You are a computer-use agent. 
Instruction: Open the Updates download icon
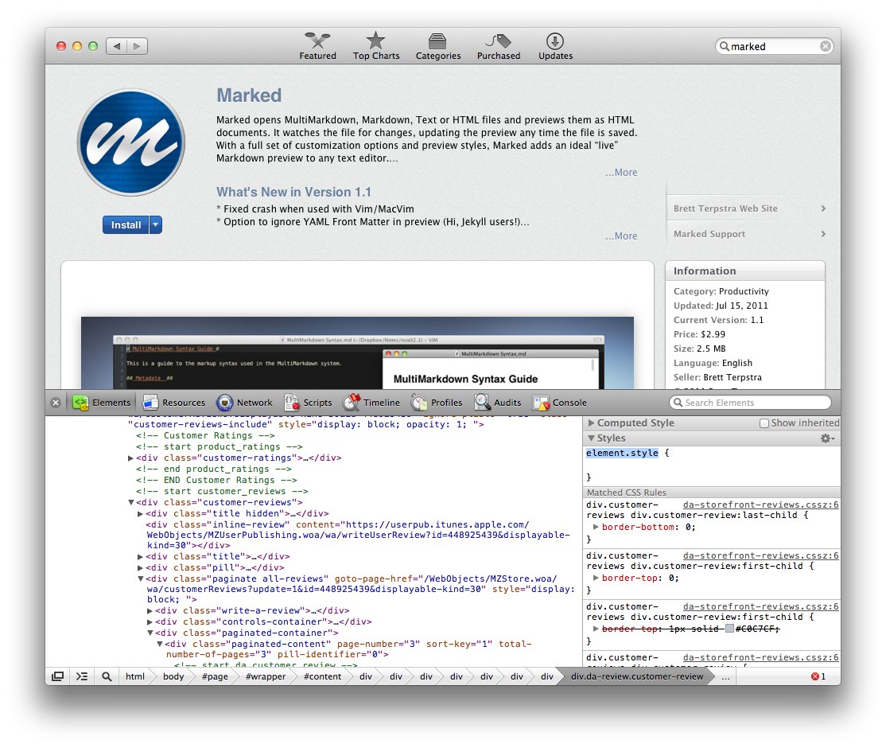coord(555,41)
